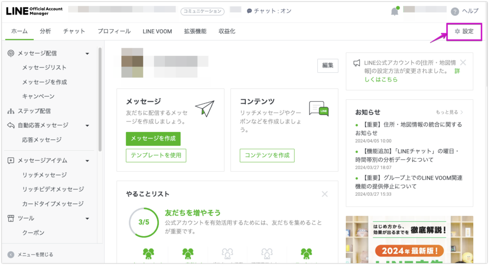The image size is (489, 265).
Task: Expand the ツール section chevron
Action: tap(87, 218)
